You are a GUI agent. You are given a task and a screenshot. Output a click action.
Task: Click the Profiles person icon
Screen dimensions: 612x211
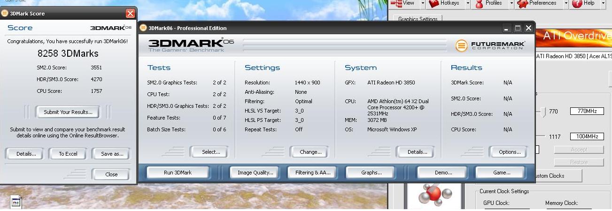point(479,3)
